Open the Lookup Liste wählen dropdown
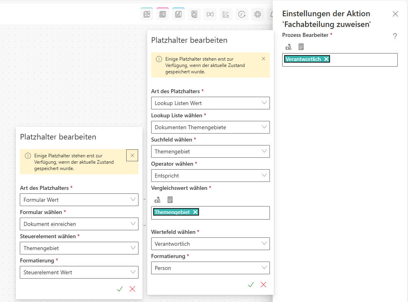Viewport: 408px width, 302px height. (211, 127)
